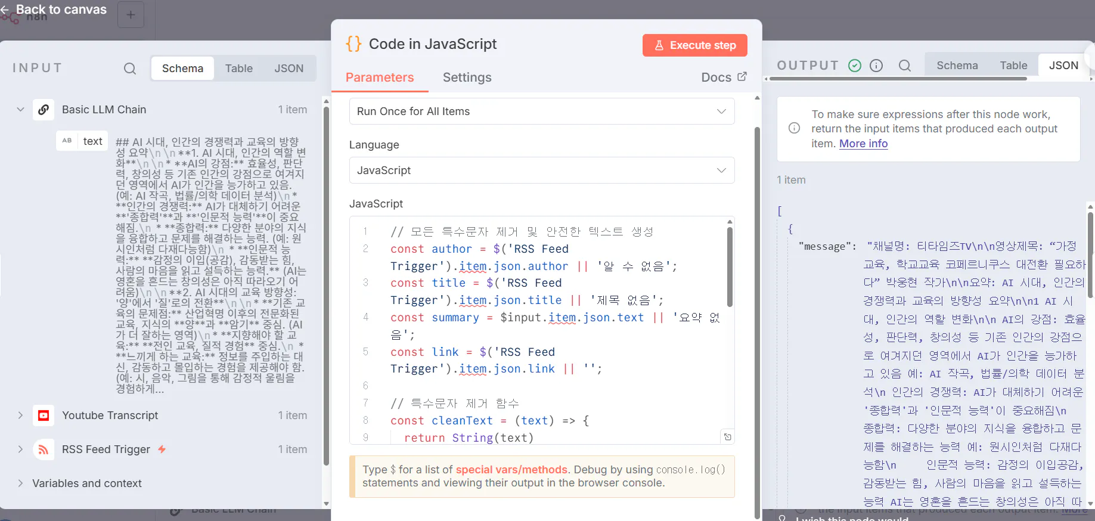Image resolution: width=1095 pixels, height=521 pixels.
Task: Click the text schema field label
Action: [93, 141]
